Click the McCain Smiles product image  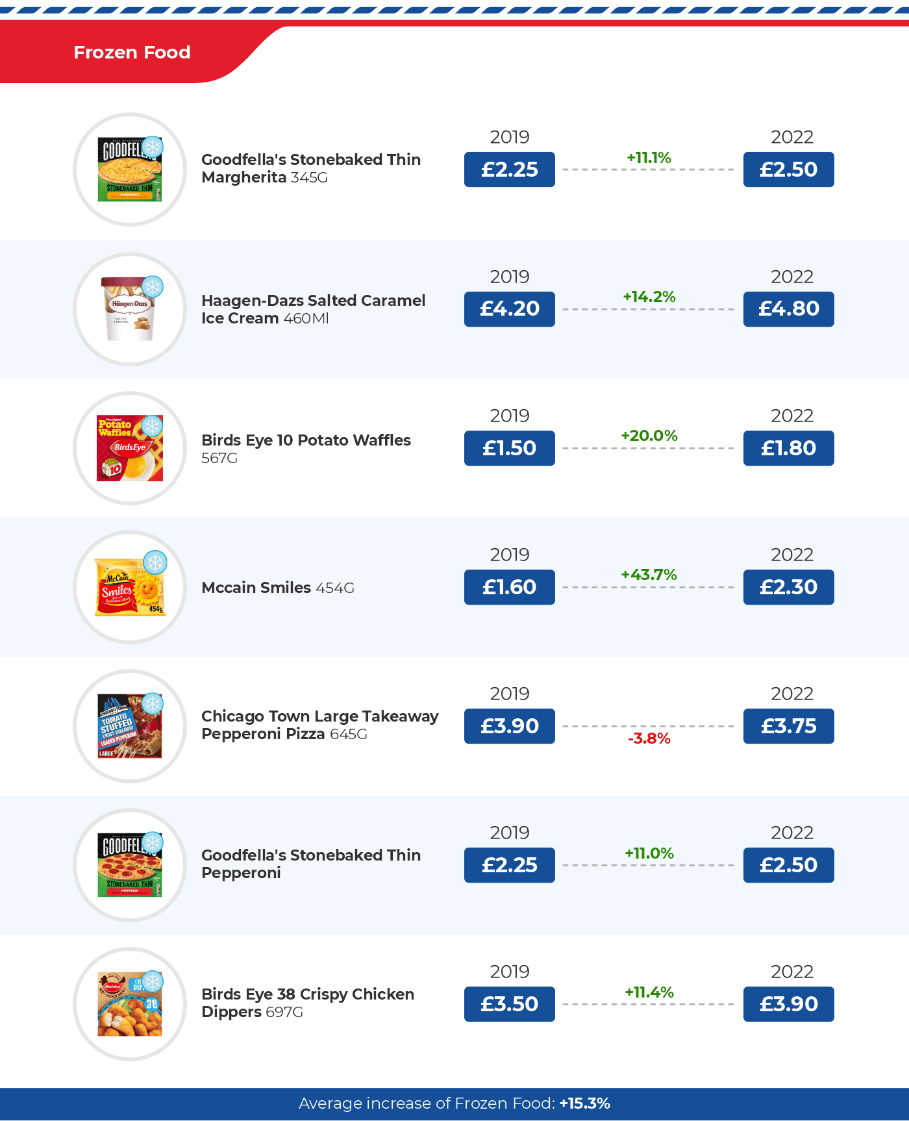tap(129, 588)
